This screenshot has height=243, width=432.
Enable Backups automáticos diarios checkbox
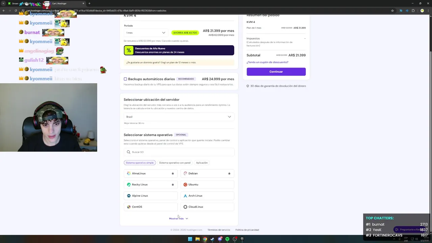[125, 79]
